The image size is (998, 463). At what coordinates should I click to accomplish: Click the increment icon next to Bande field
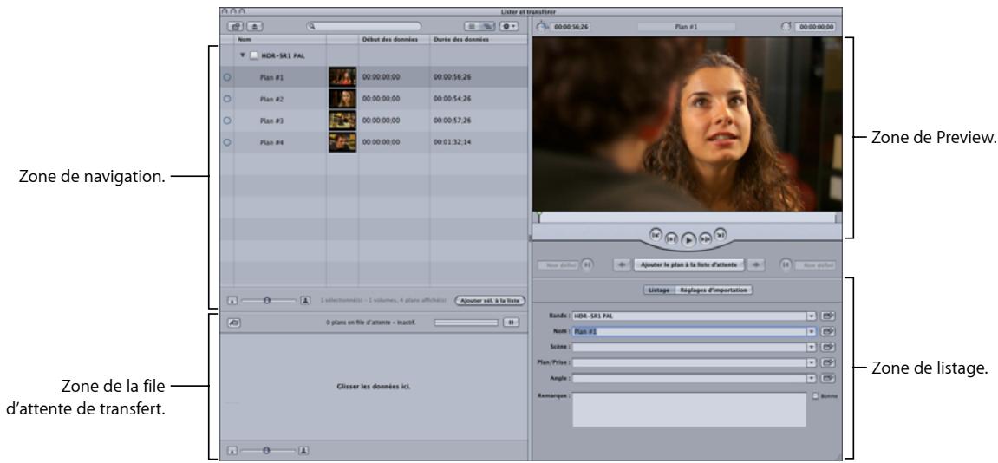coord(827,316)
